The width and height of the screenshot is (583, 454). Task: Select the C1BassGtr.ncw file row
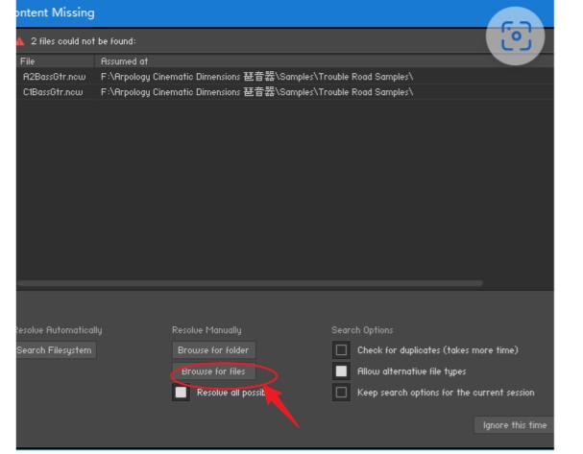53,92
